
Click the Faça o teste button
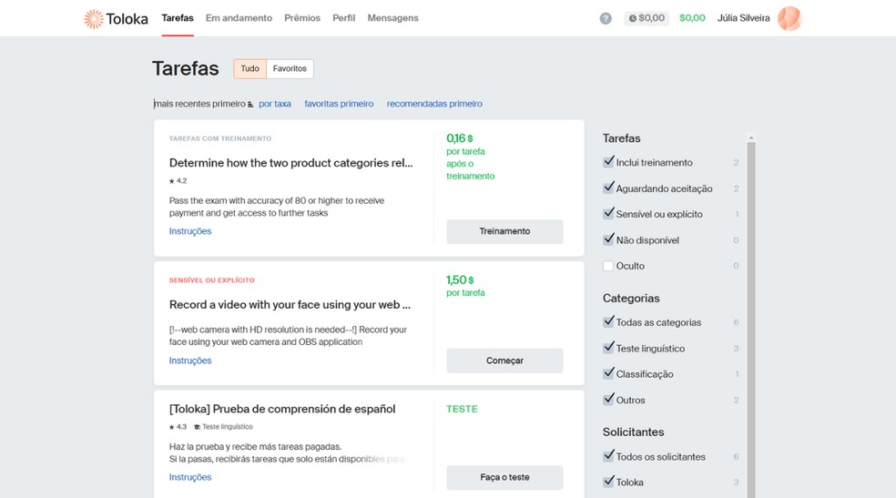504,477
